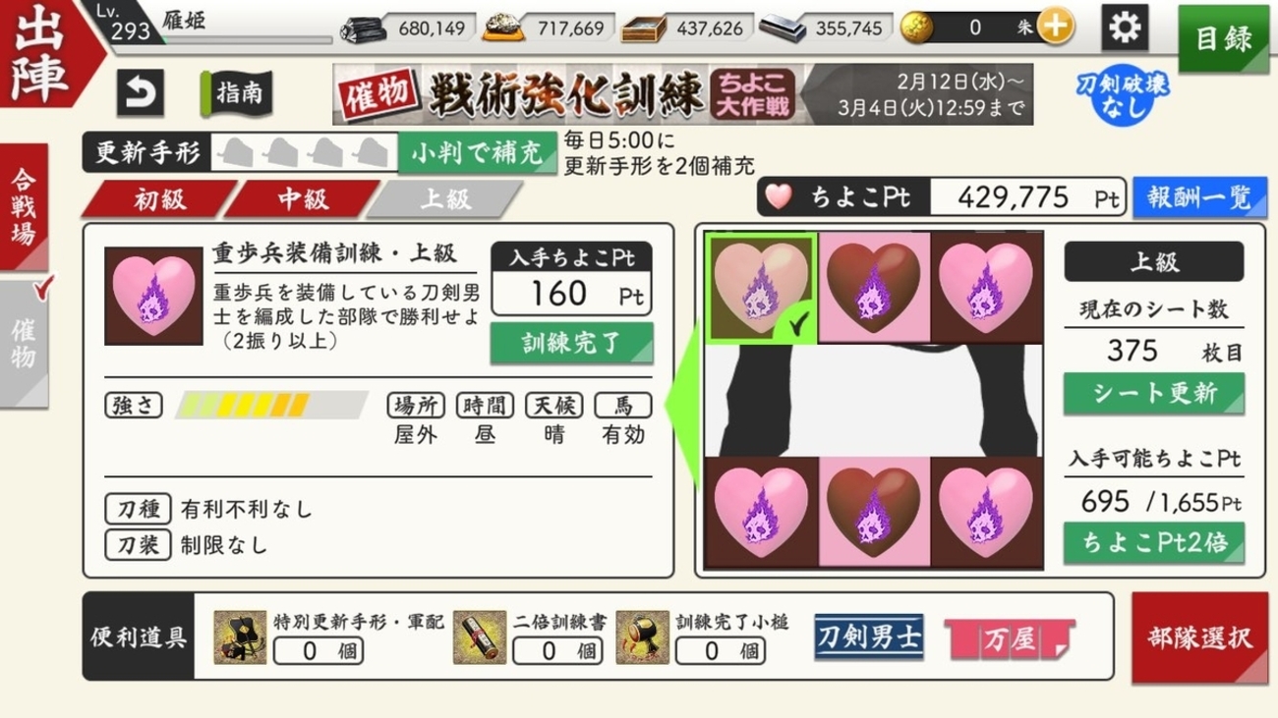This screenshot has height=718, width=1278.
Task: Open the 催物 side tab
Action: (24, 343)
